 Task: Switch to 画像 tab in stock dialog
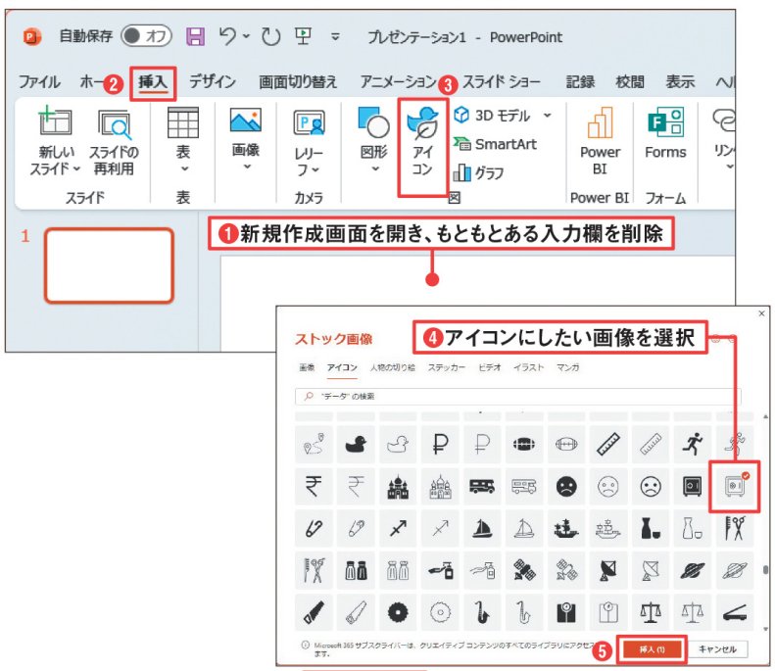coord(307,367)
